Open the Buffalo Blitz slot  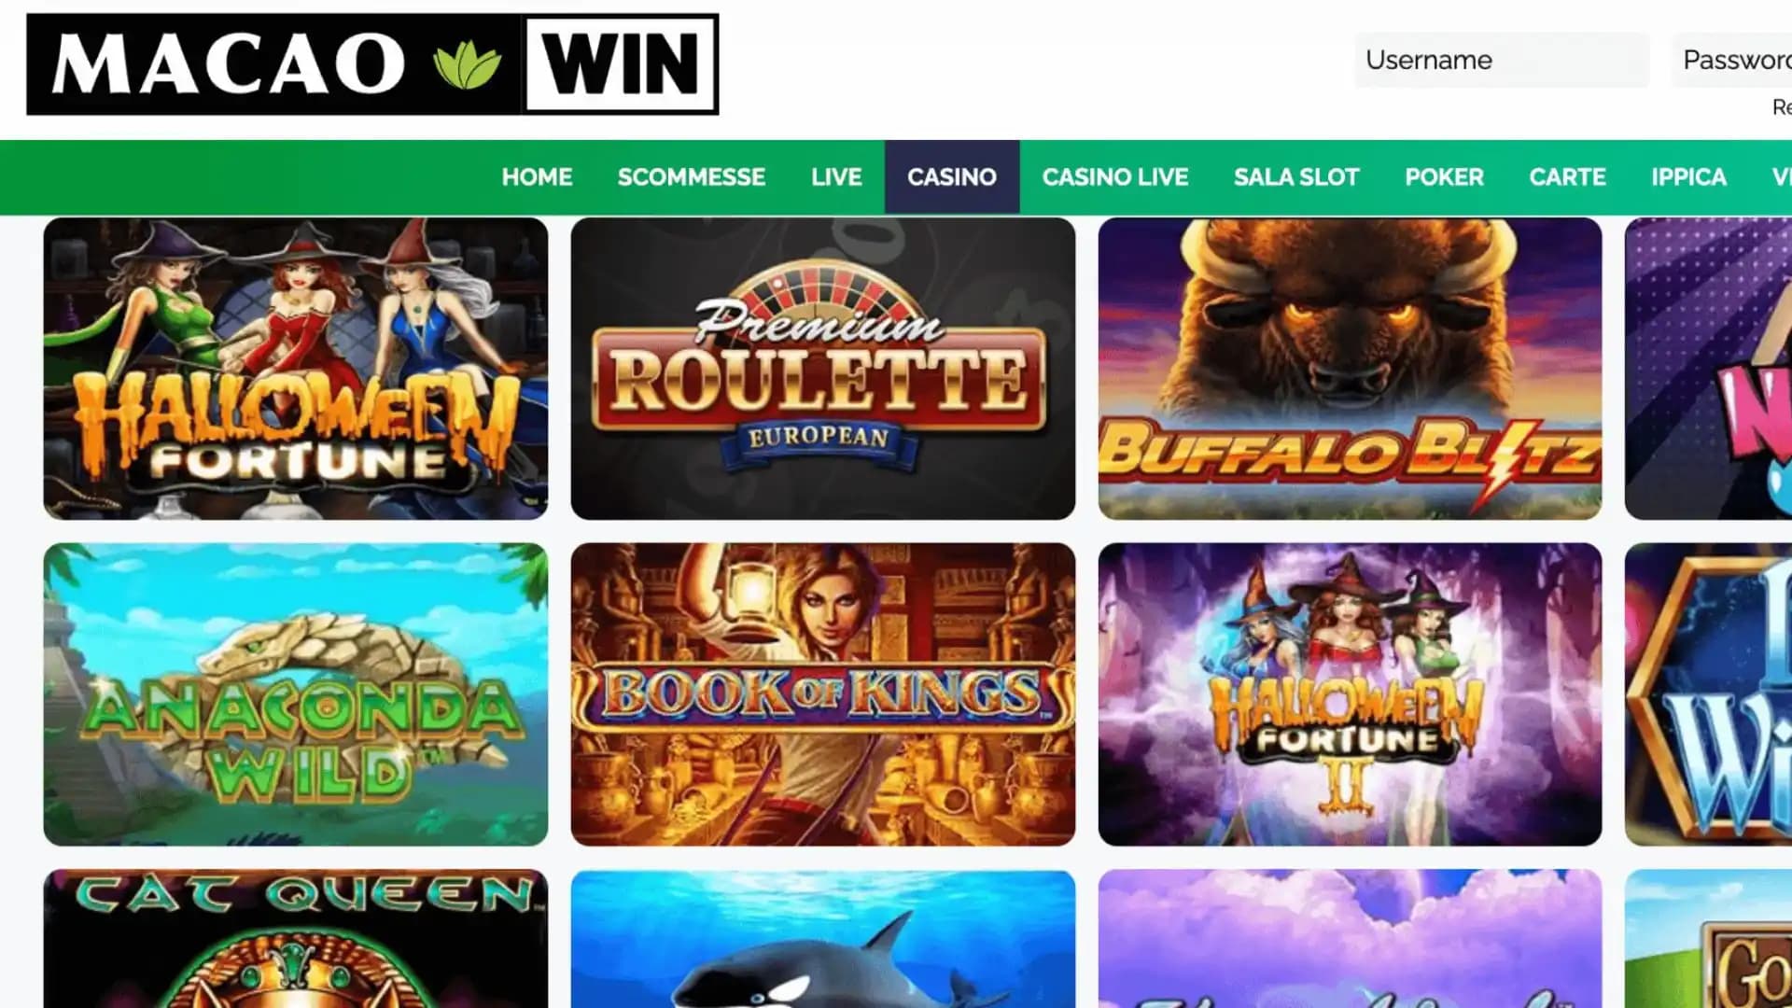pyautogui.click(x=1350, y=369)
